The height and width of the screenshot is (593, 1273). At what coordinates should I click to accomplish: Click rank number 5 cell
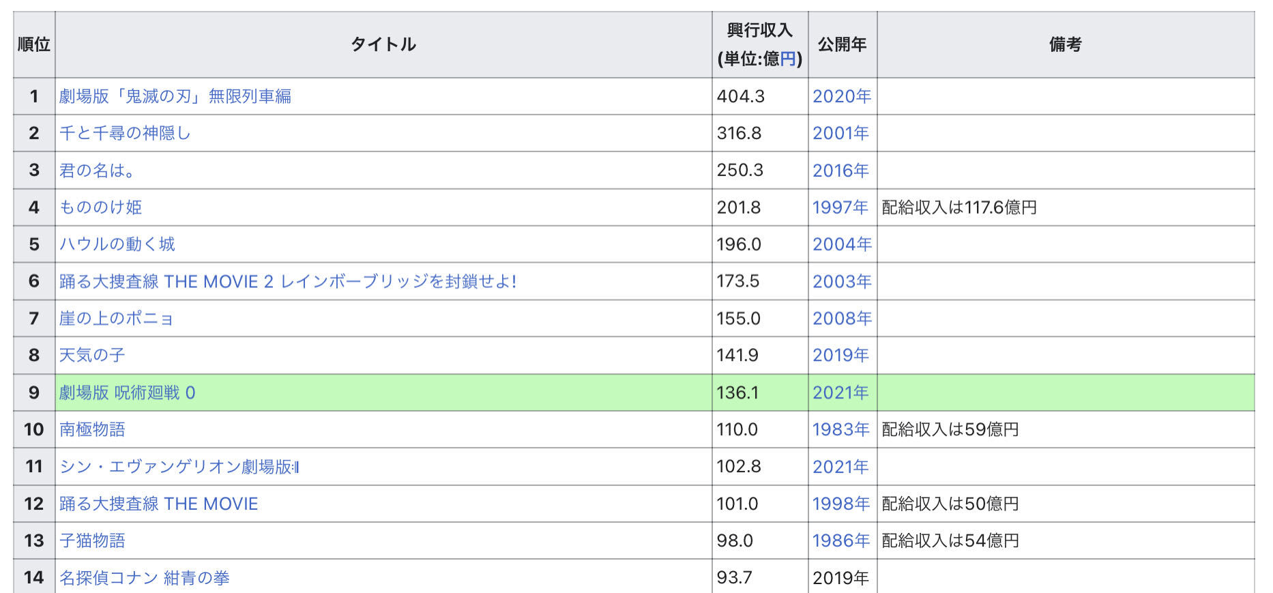pyautogui.click(x=34, y=244)
